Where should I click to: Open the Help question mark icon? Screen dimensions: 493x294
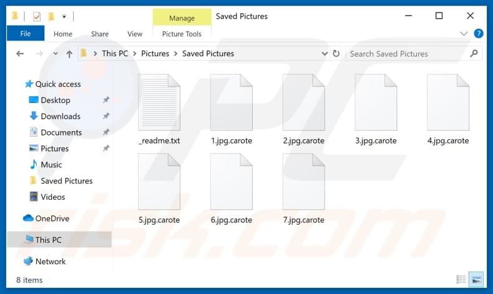point(479,34)
